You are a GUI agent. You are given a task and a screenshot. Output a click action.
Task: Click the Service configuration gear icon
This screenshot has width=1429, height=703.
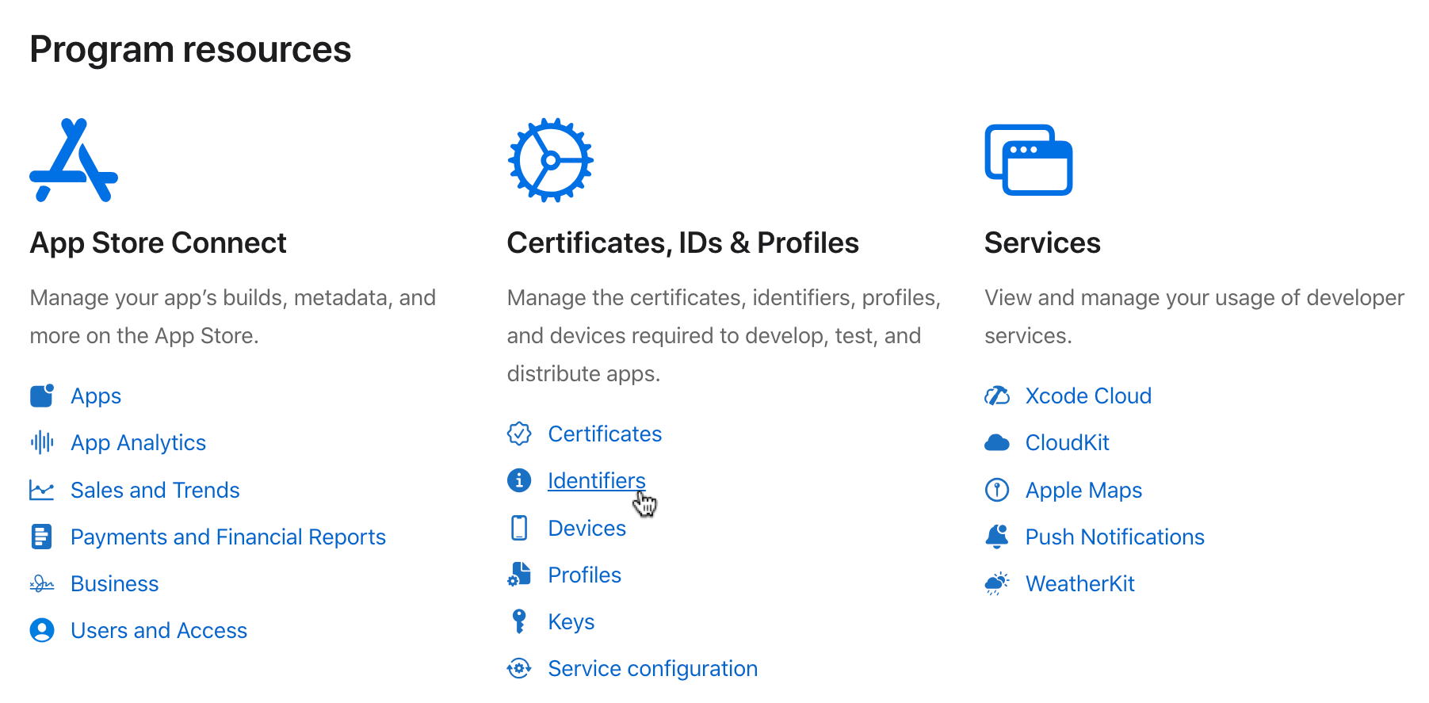[x=519, y=668]
